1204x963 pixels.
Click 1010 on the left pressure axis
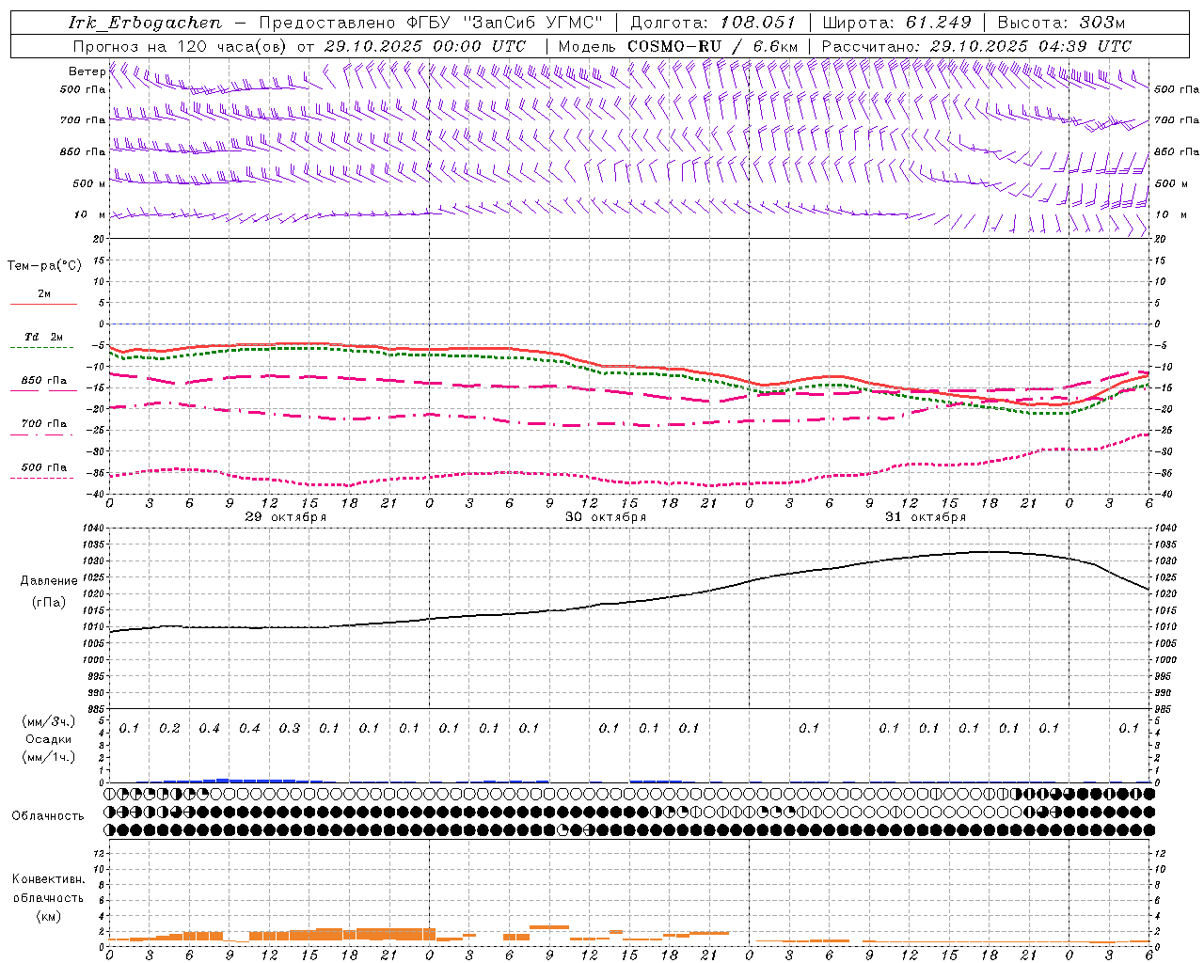(95, 627)
